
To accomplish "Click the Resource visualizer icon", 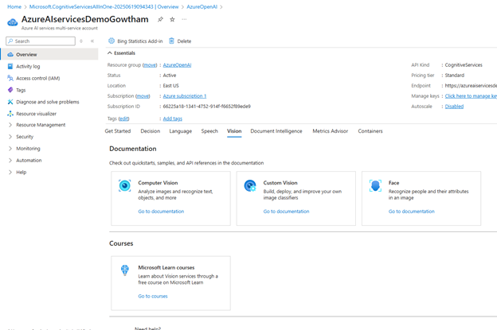I will pyautogui.click(x=10, y=114).
